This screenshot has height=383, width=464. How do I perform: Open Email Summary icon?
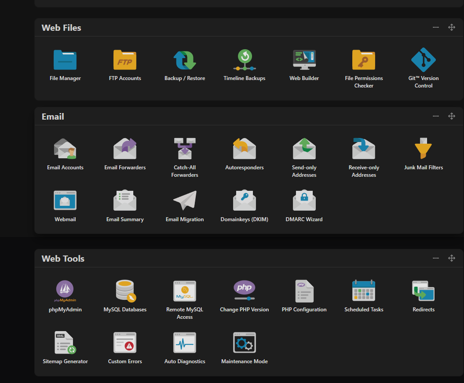point(125,200)
